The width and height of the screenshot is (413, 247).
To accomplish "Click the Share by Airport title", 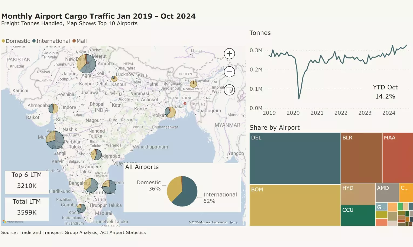I will [x=274, y=128].
